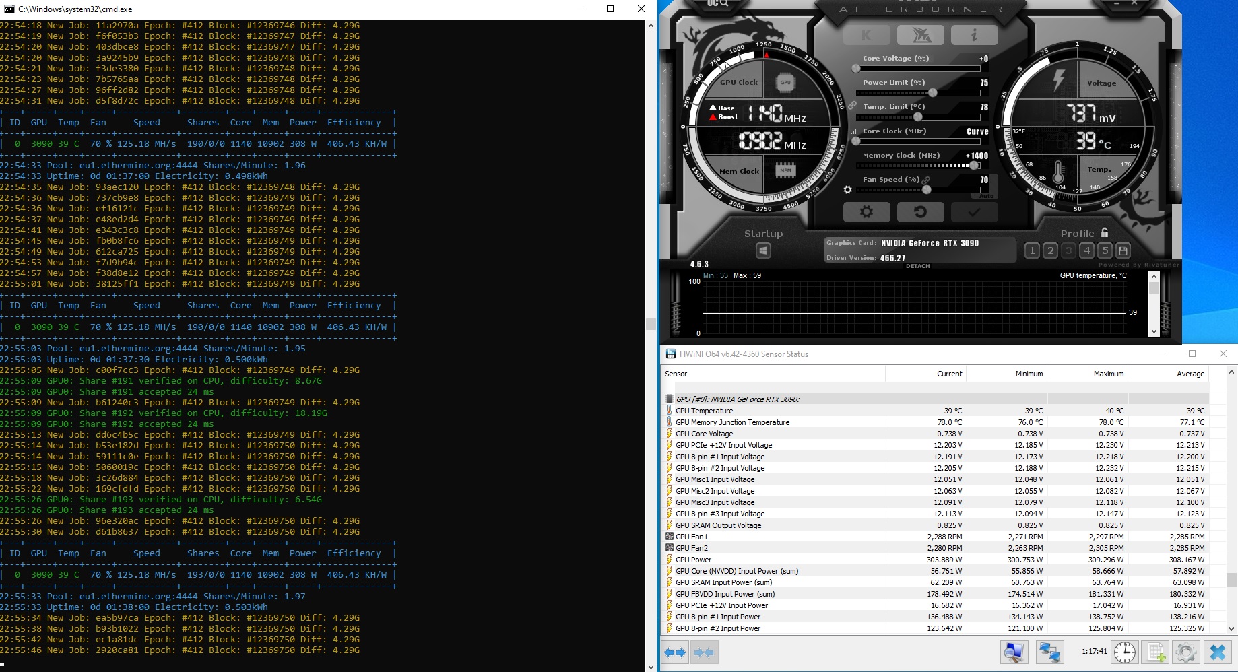Viewport: 1238px width, 672px height.
Task: Toggle the Profile lock icon
Action: tap(1105, 232)
